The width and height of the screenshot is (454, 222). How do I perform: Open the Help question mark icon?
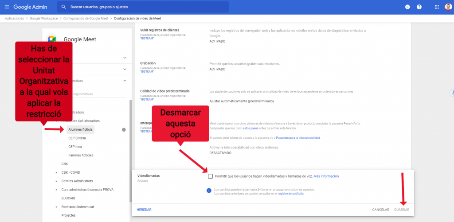coord(419,7)
